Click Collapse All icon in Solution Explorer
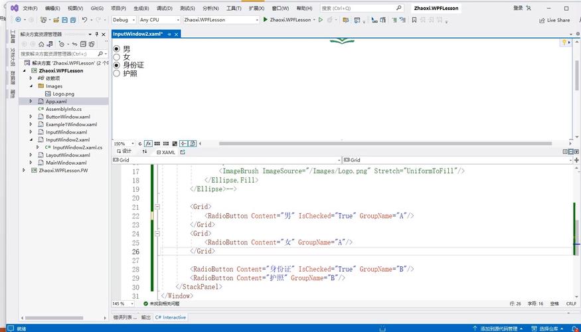 83,44
